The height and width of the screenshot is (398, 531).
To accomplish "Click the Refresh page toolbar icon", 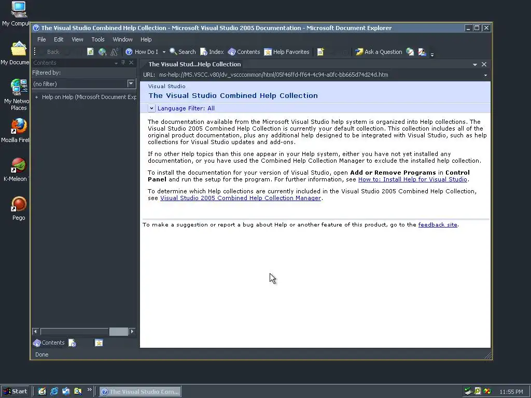I will tap(90, 52).
